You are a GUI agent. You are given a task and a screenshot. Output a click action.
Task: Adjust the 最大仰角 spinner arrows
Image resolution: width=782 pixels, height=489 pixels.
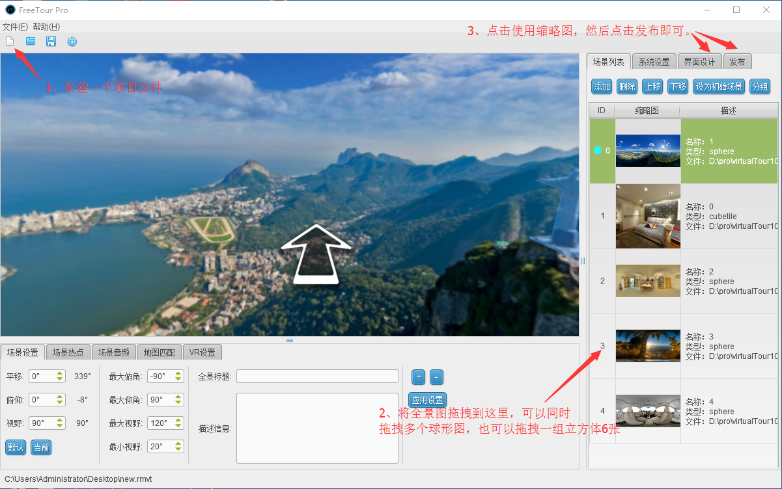click(x=178, y=399)
